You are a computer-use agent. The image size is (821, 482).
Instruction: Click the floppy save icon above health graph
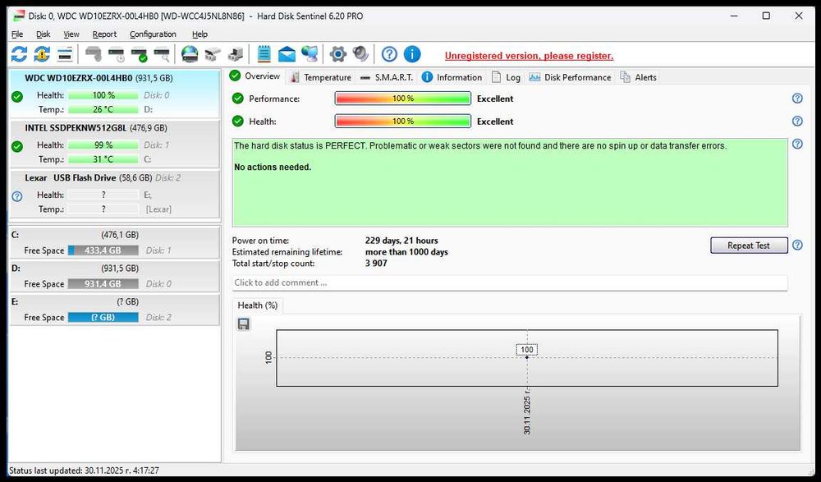click(244, 324)
